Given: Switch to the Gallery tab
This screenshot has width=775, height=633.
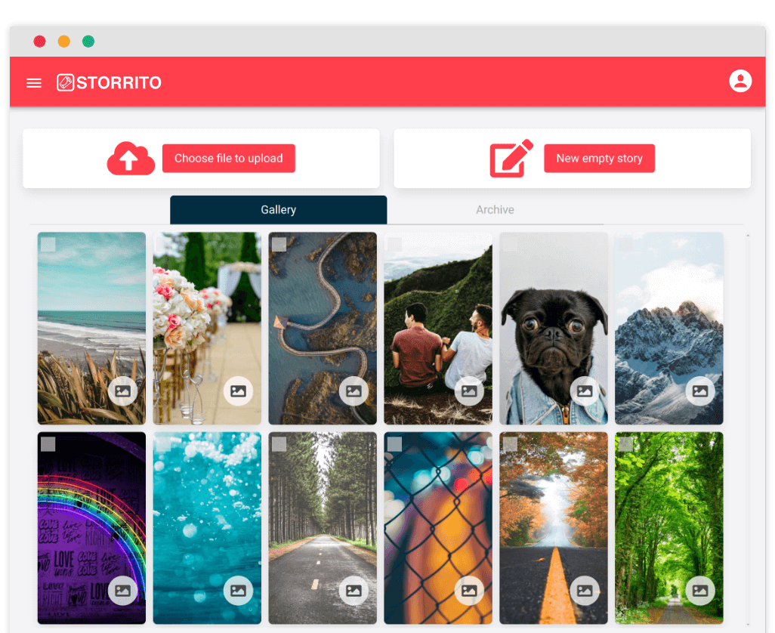Looking at the screenshot, I should (x=278, y=209).
